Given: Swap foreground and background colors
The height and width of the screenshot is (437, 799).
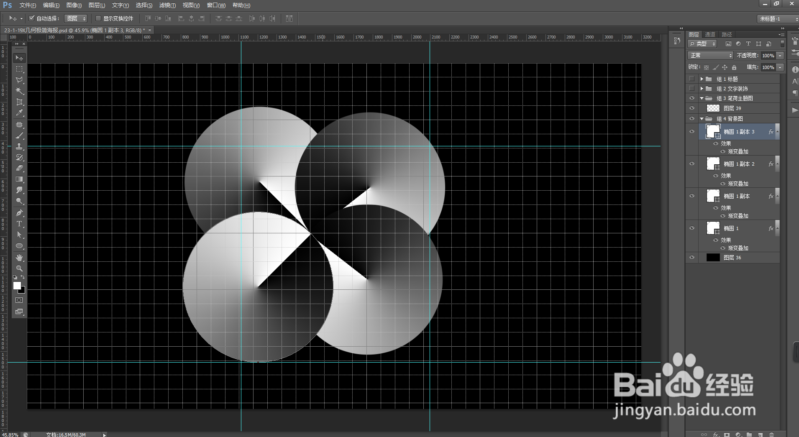Looking at the screenshot, I should [x=23, y=277].
